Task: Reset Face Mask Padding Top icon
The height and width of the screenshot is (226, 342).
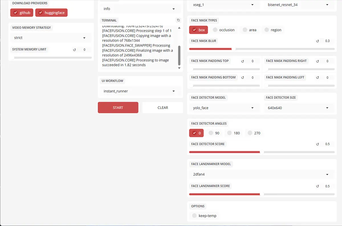Action: point(243,61)
